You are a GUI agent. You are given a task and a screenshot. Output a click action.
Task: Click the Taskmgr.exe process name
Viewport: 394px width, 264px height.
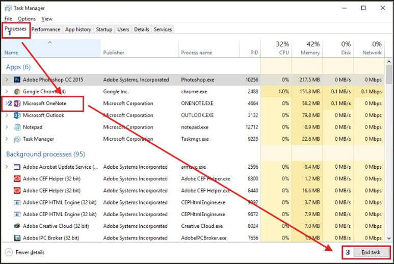(195, 139)
